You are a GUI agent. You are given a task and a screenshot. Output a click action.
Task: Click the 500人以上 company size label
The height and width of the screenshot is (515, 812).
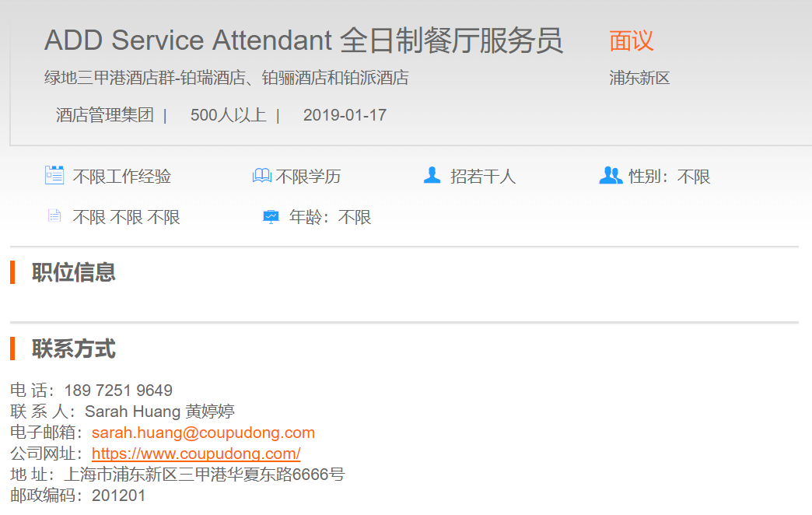(228, 115)
